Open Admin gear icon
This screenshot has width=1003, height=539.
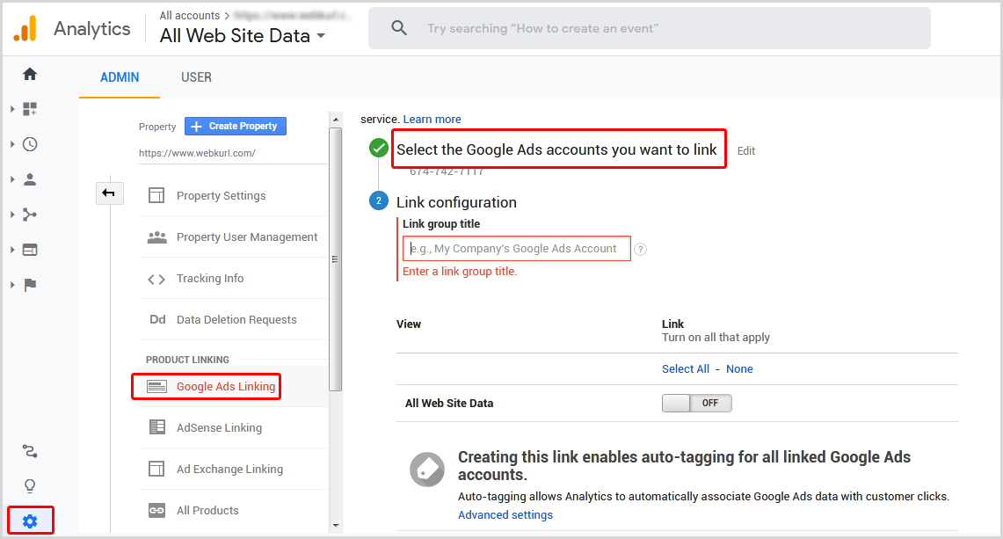[30, 521]
